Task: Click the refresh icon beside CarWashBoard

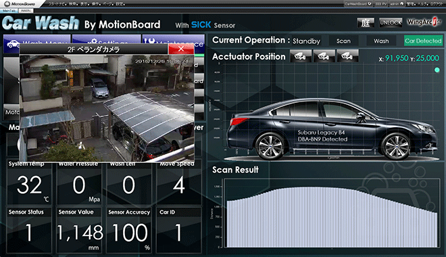Action: click(x=370, y=3)
